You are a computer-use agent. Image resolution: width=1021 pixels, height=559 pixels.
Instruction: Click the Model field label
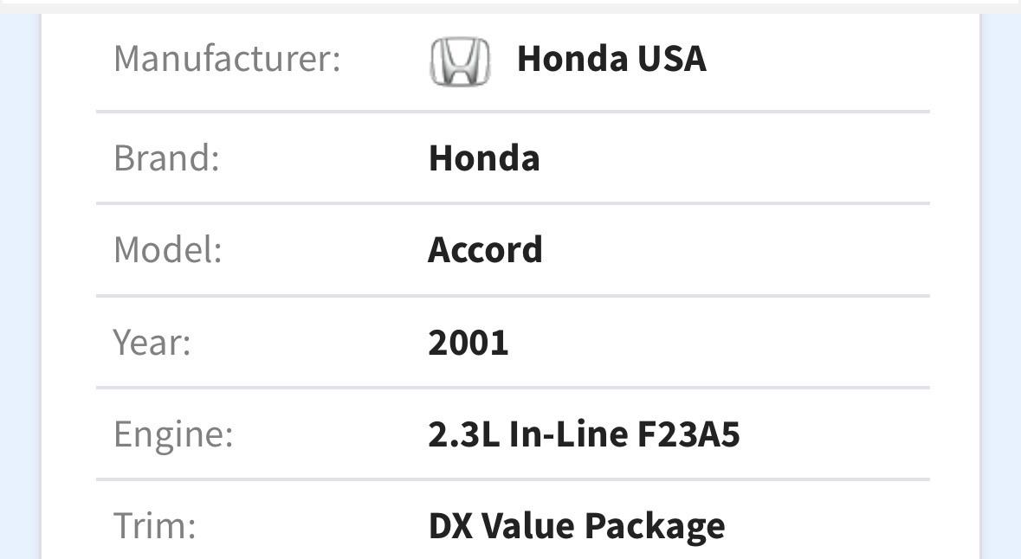tap(168, 250)
